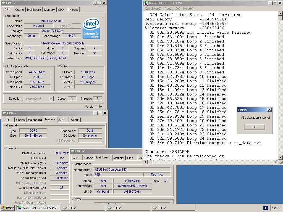Click the Cycle Time (tRAS) value 10 clocks

pos(60,178)
